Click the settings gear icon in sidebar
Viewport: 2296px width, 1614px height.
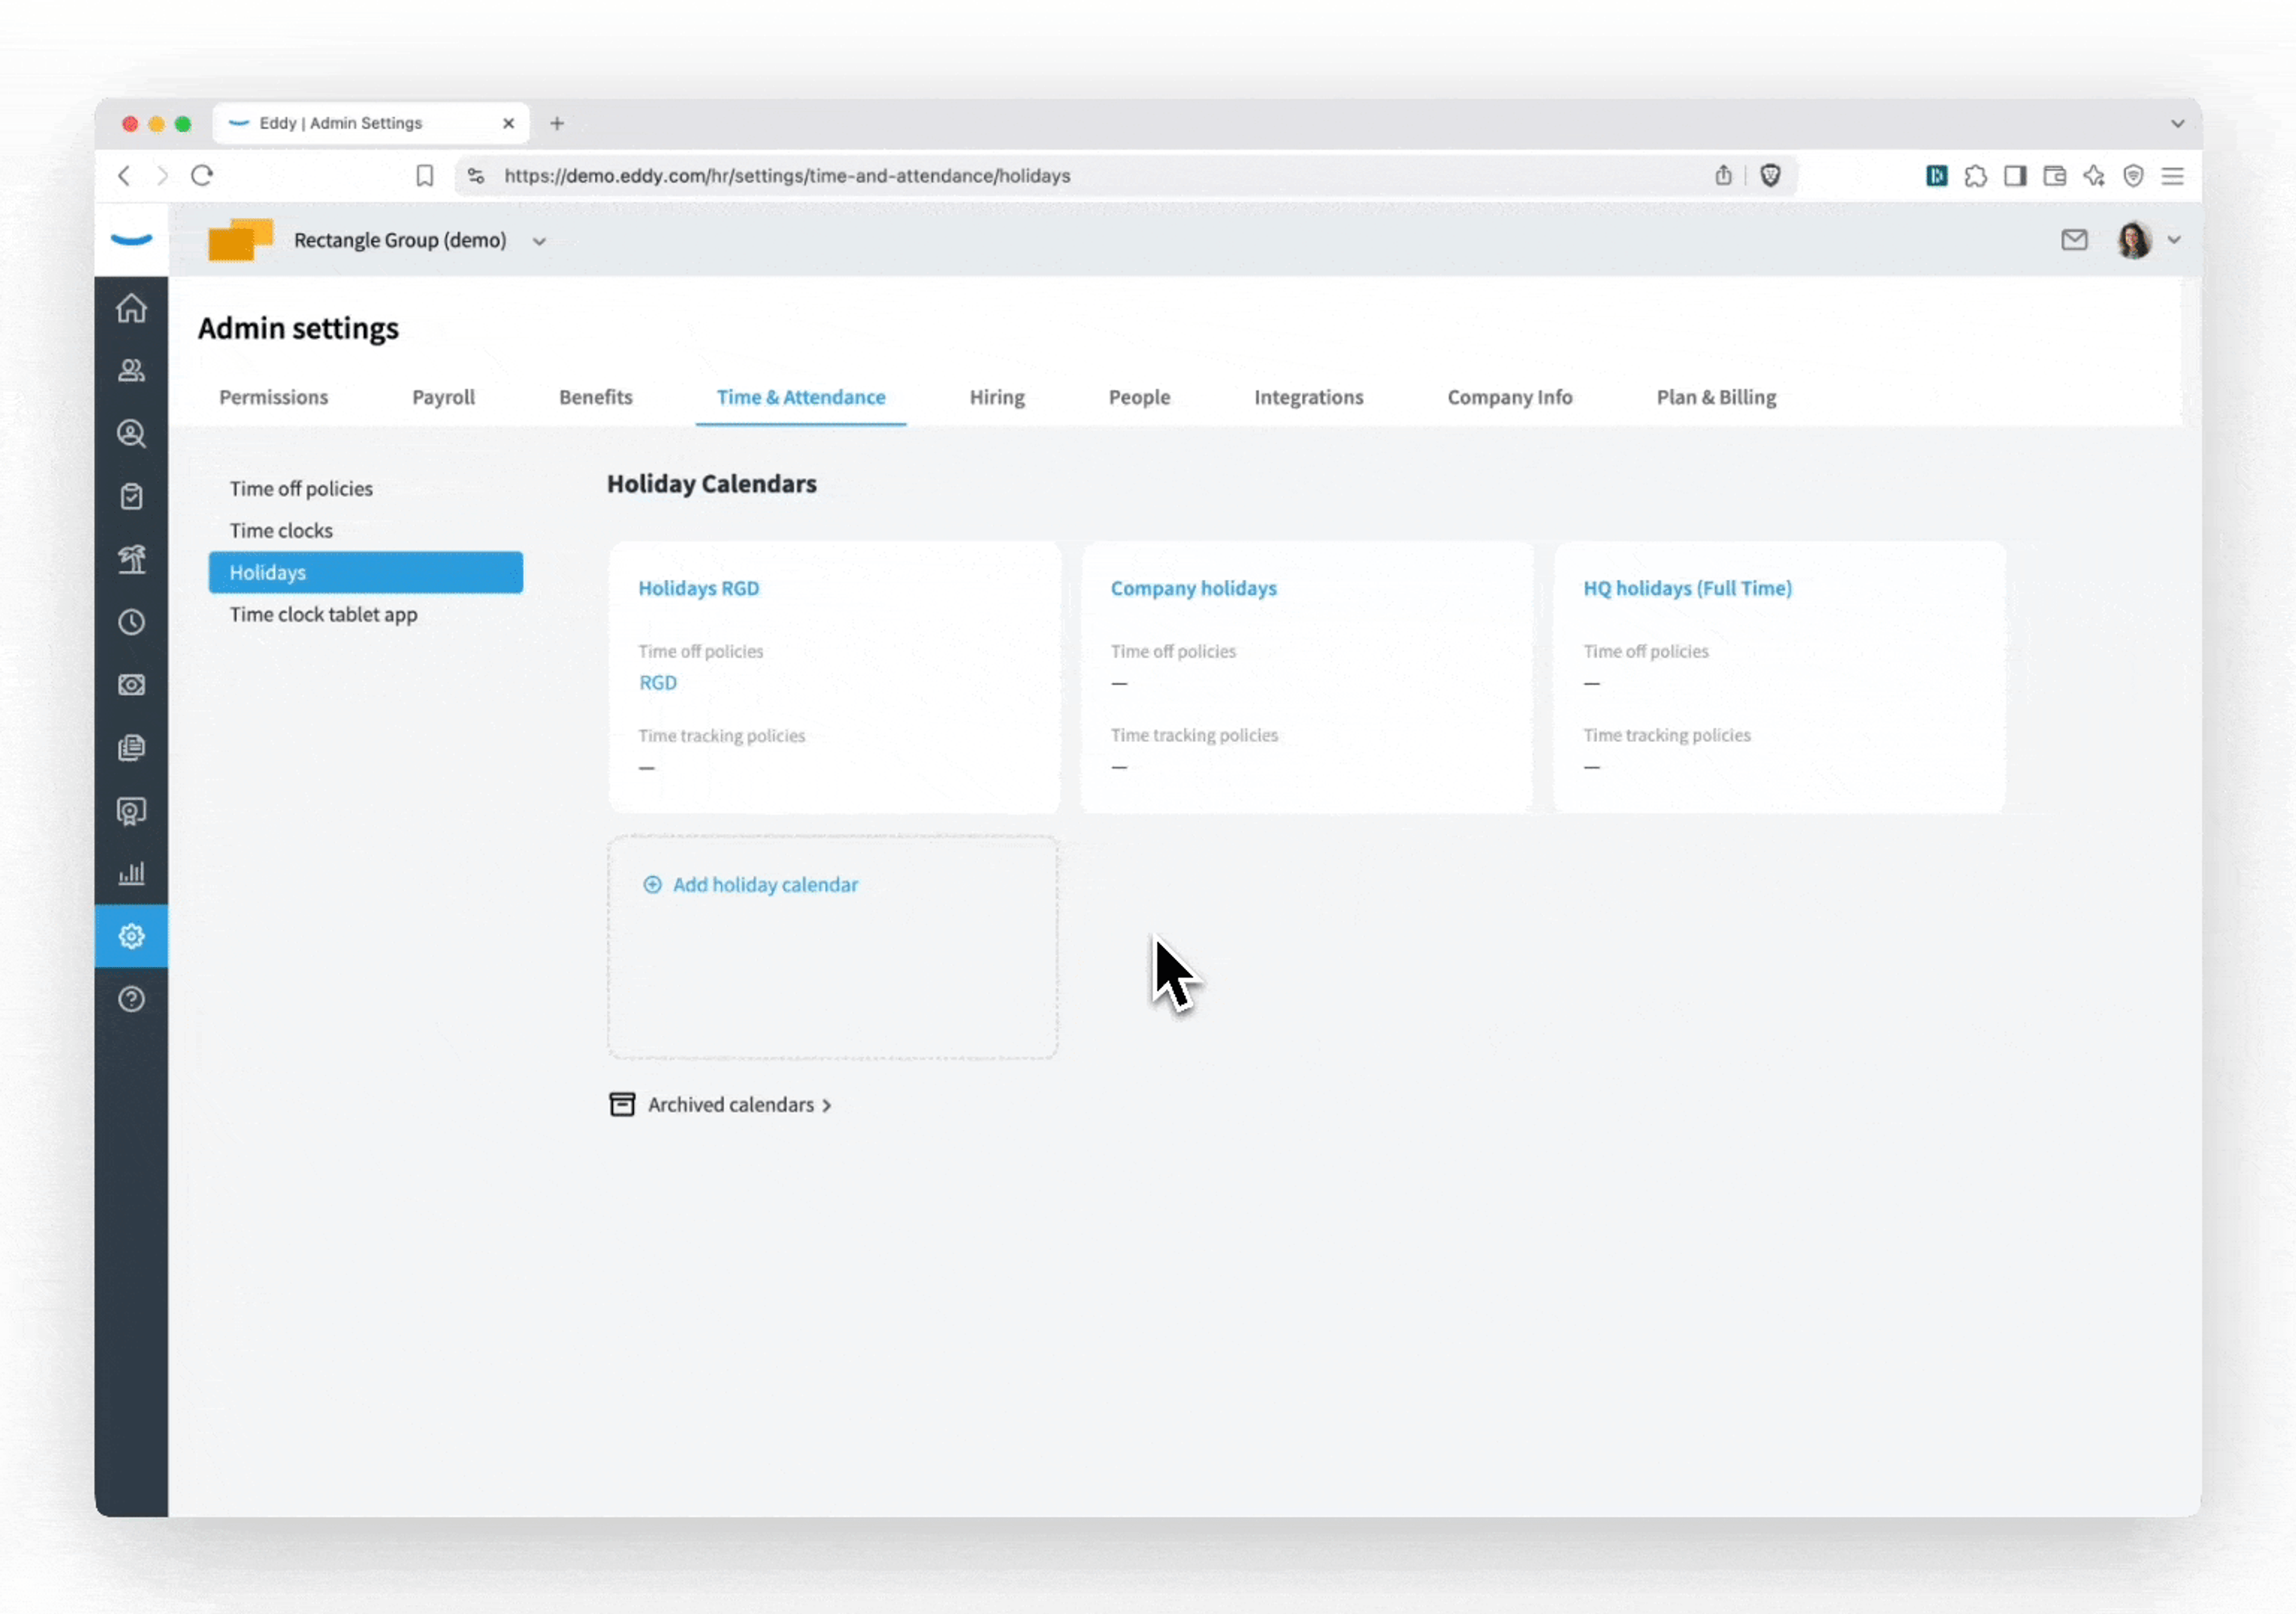[131, 936]
